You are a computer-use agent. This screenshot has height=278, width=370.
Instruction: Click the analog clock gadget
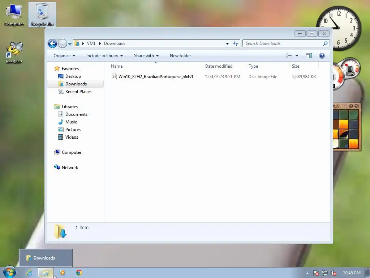point(339,28)
